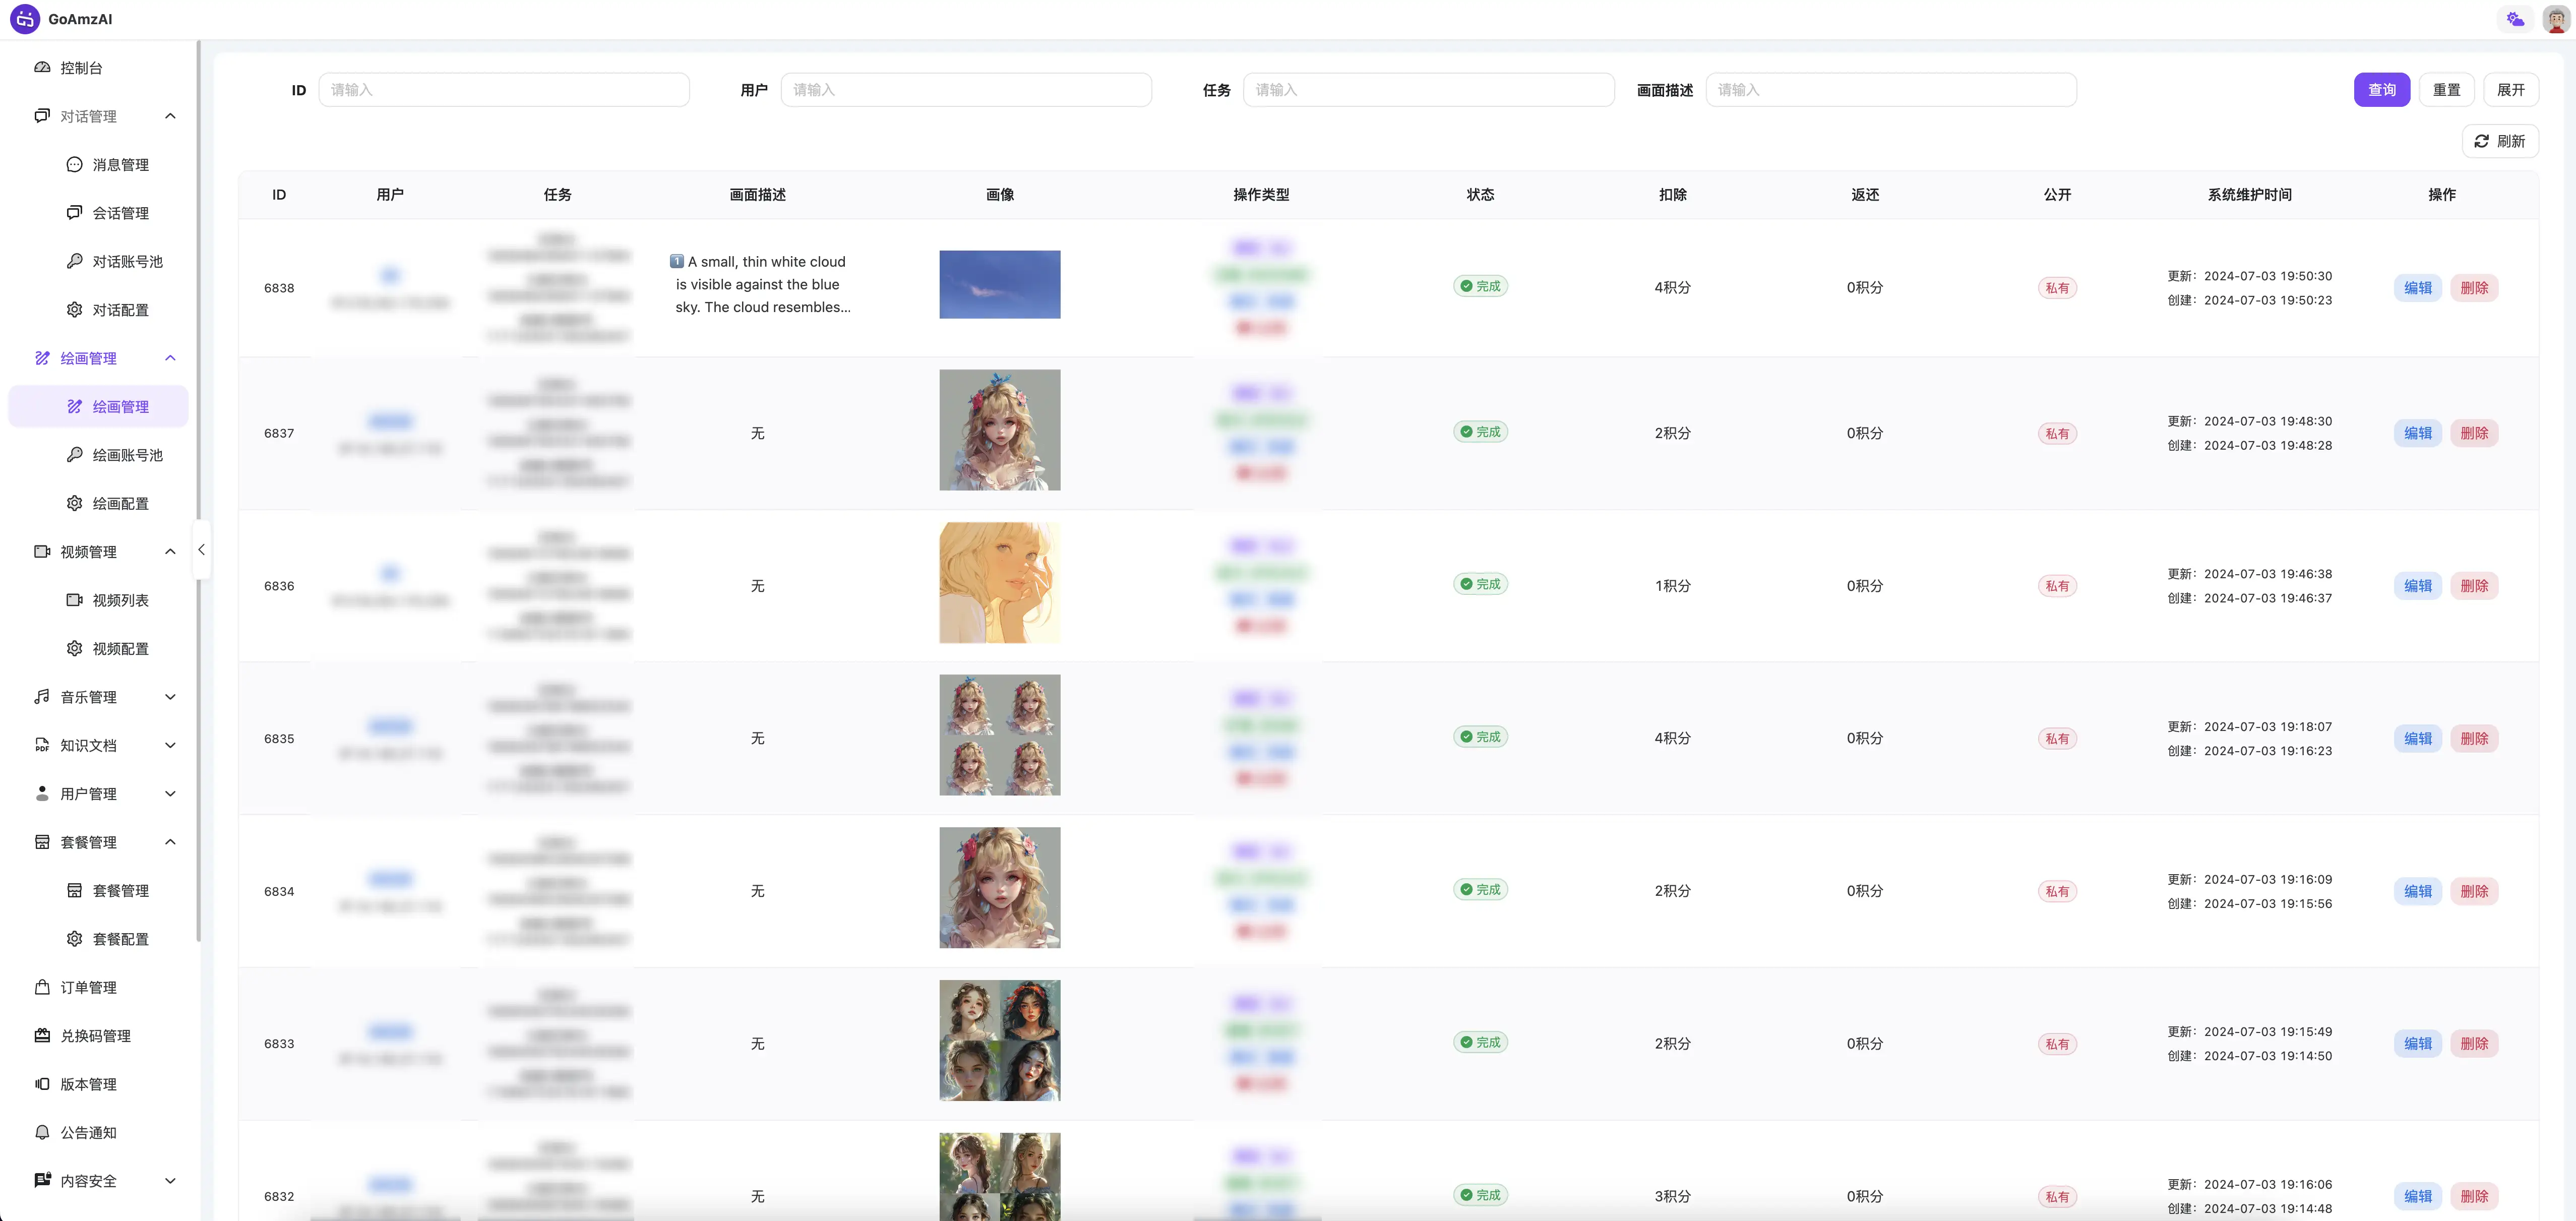Screen dimensions: 2576x1221
Task: Click the GoAmzAI logo icon
Action: (25, 19)
